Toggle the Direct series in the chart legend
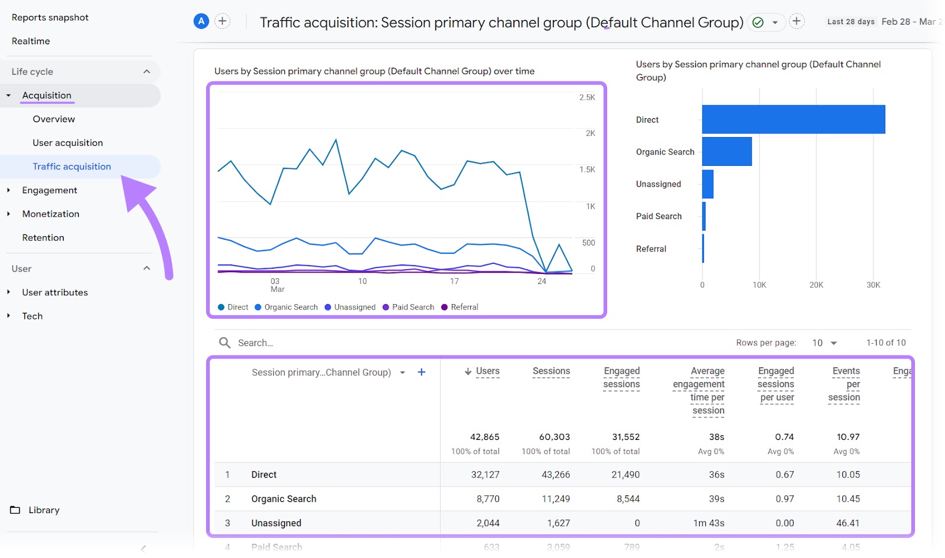Viewport: 945px width, 558px height. pos(233,307)
